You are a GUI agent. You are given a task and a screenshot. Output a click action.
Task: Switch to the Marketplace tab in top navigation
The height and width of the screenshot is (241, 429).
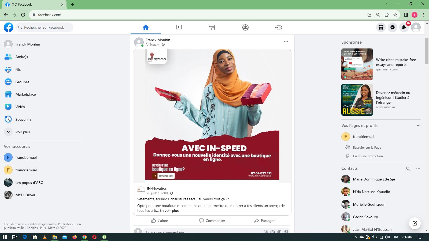point(212,27)
